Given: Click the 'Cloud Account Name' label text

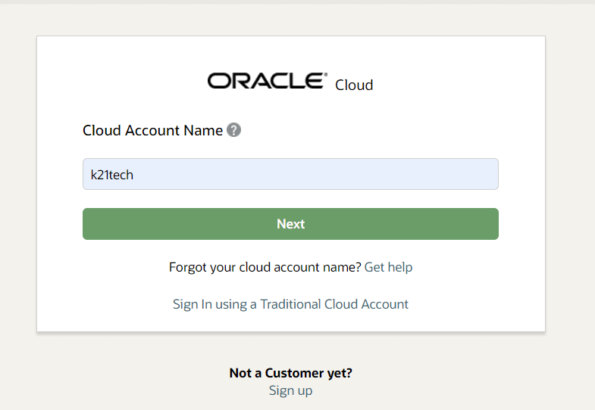Looking at the screenshot, I should 152,130.
